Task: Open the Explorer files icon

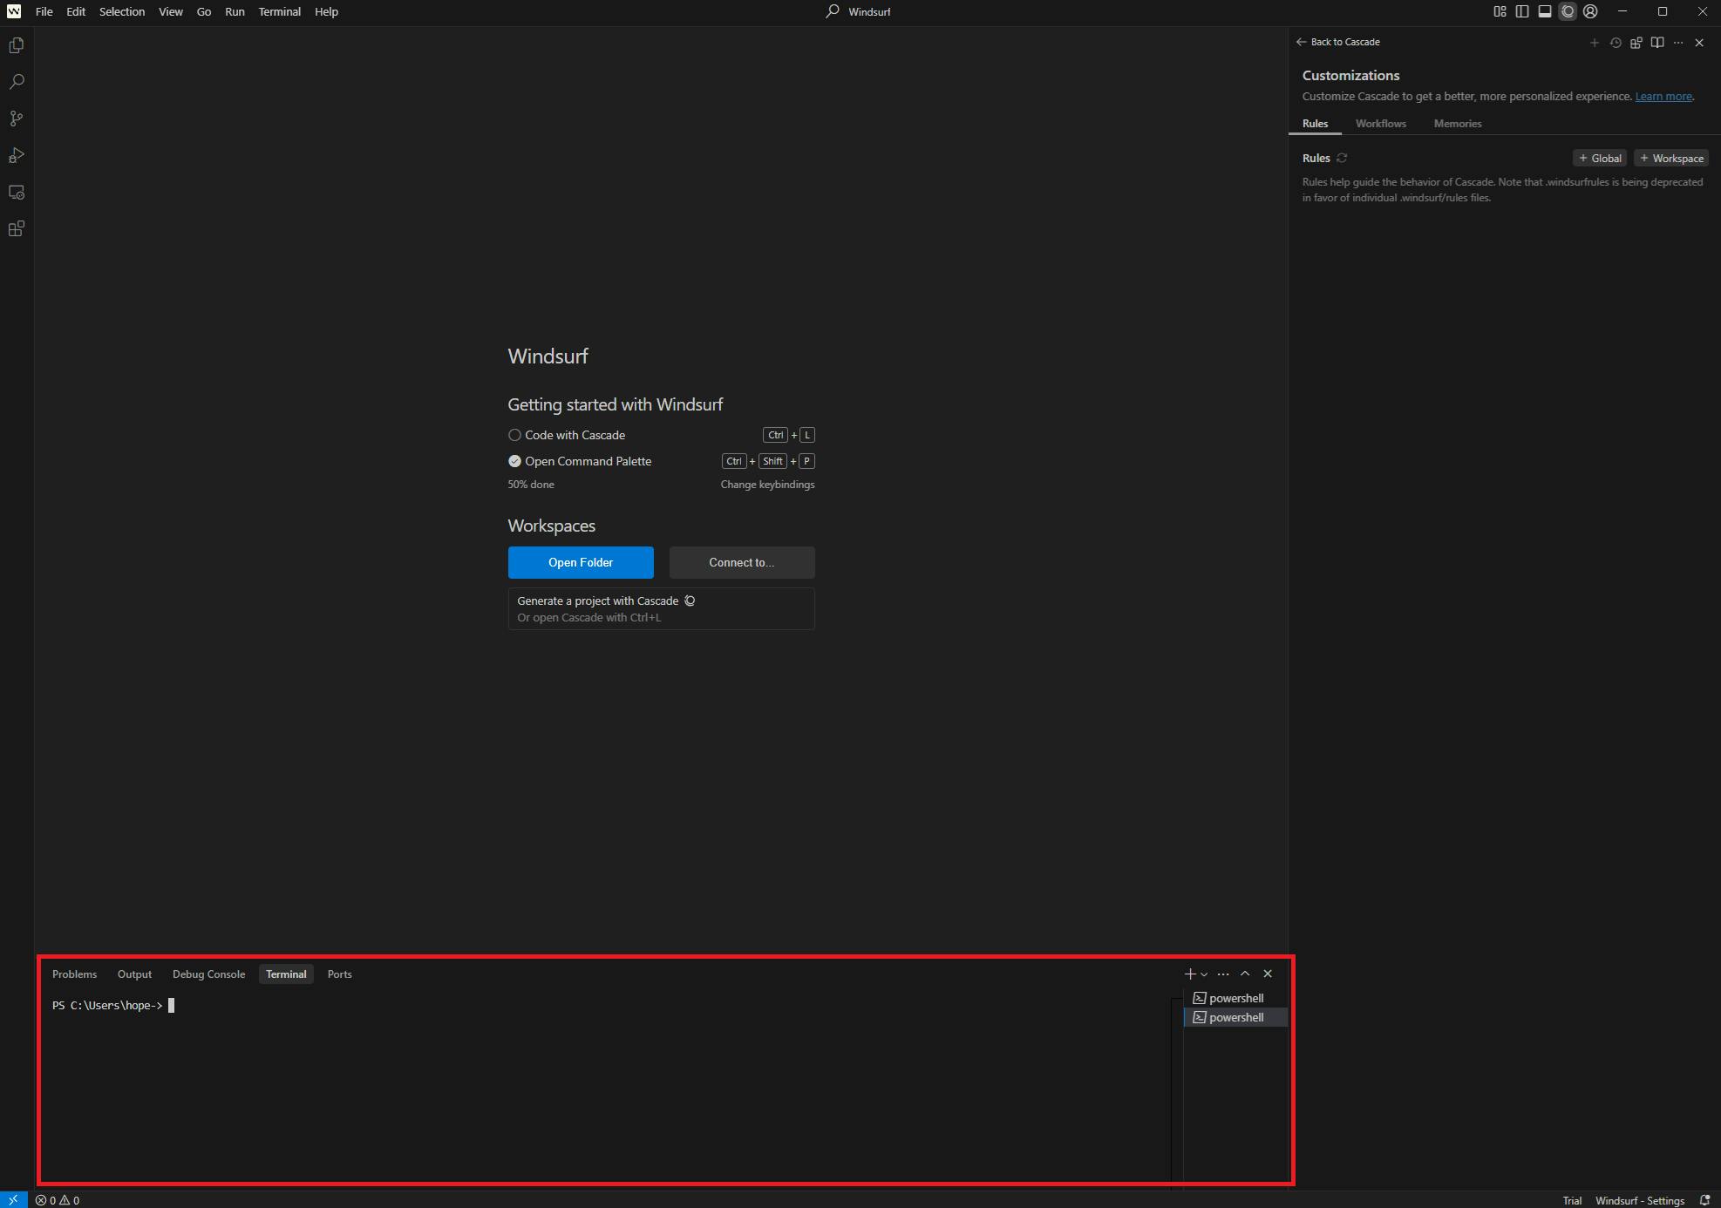Action: click(17, 45)
